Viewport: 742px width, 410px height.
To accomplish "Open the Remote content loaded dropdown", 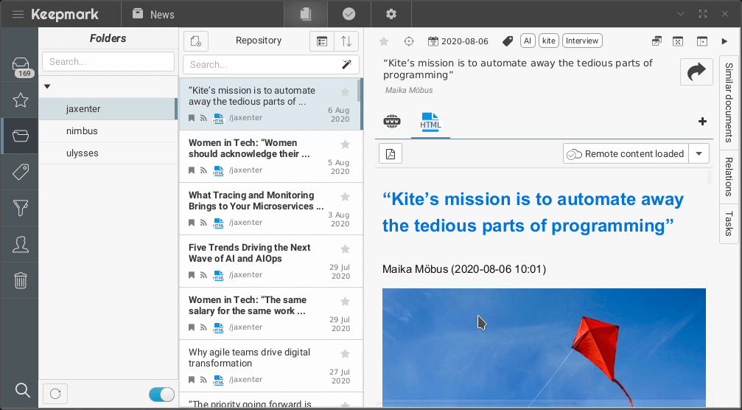I will tap(699, 154).
